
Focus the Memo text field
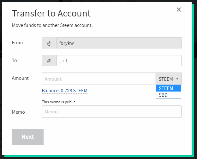click(111, 112)
